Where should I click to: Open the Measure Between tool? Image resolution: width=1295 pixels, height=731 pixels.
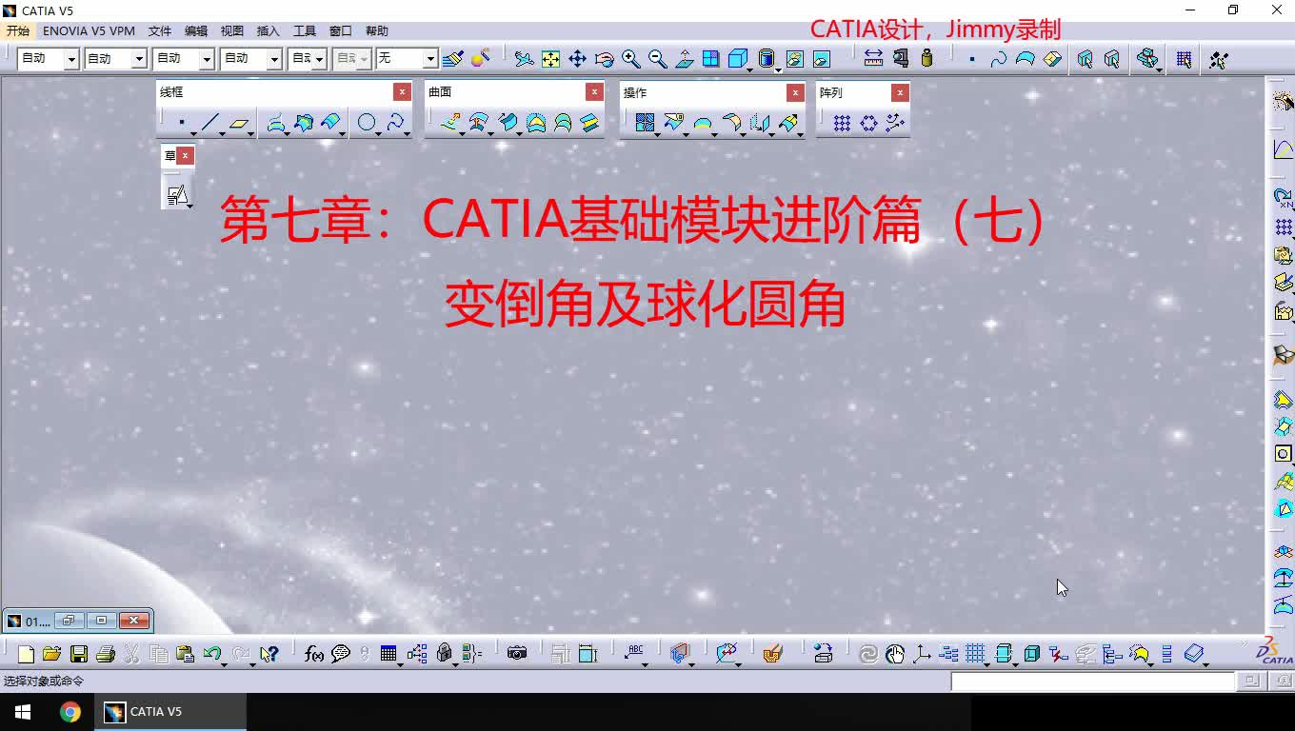873,59
